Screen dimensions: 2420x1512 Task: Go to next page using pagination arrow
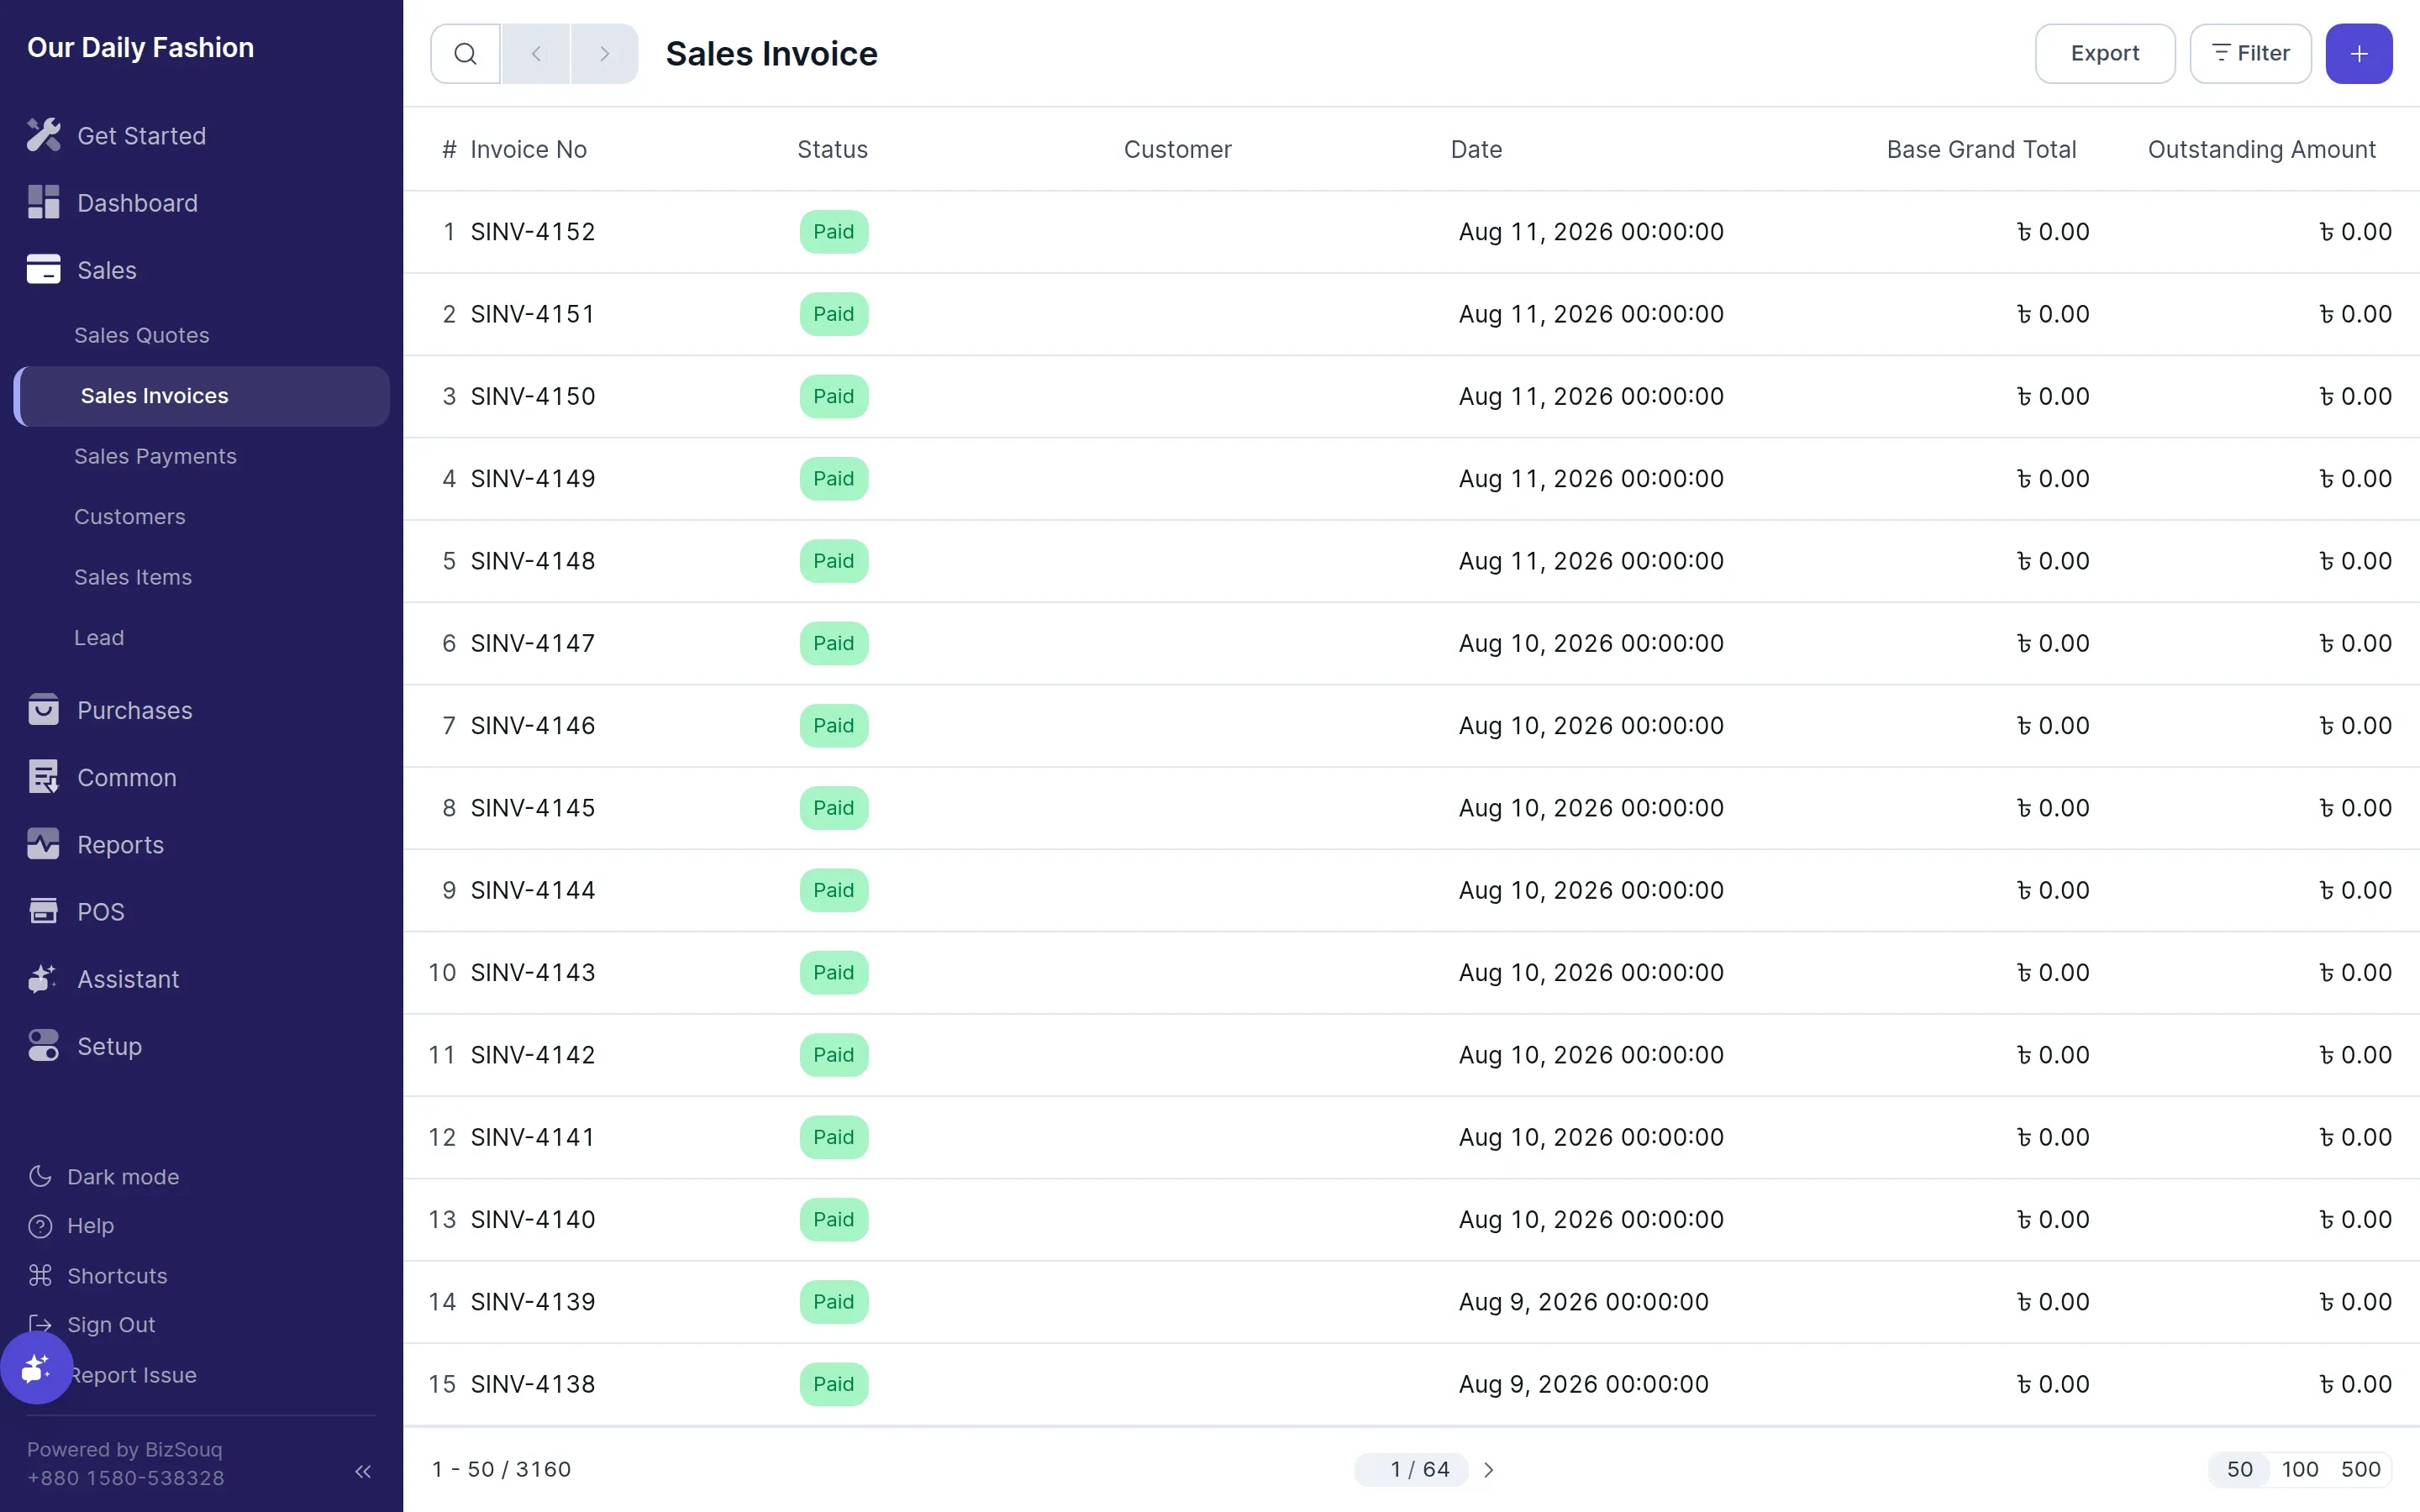[x=1488, y=1470]
